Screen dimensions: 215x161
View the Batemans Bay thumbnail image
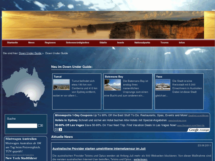click(113, 85)
